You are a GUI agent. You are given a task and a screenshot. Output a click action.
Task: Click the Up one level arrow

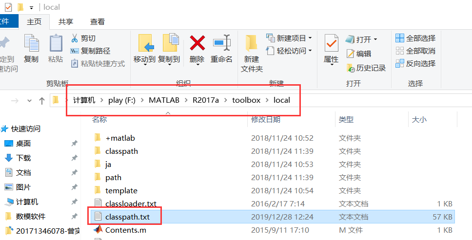[42, 101]
